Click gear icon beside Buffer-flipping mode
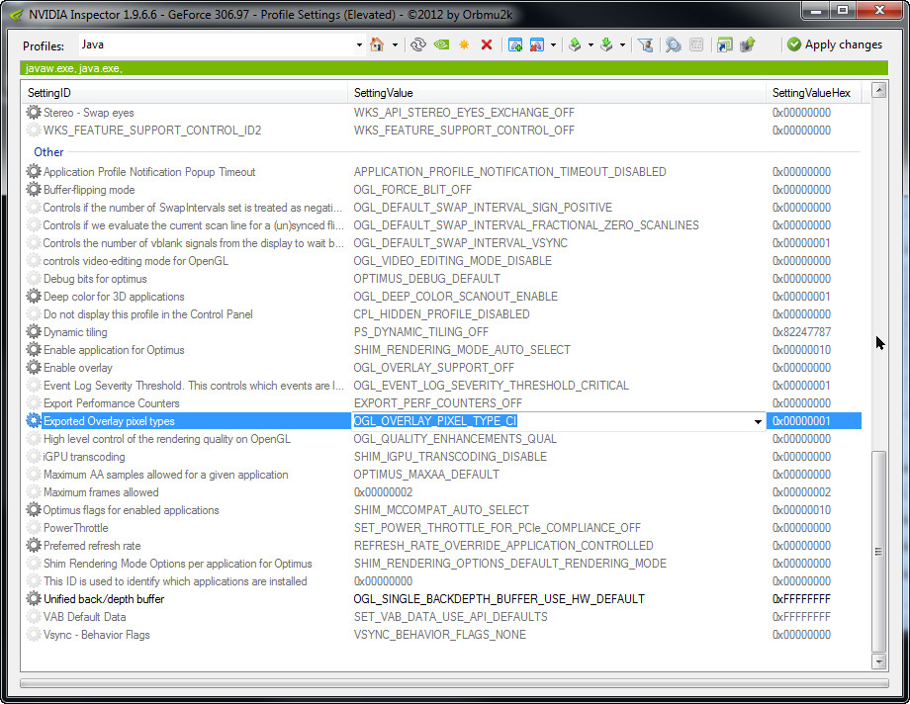 coord(34,190)
